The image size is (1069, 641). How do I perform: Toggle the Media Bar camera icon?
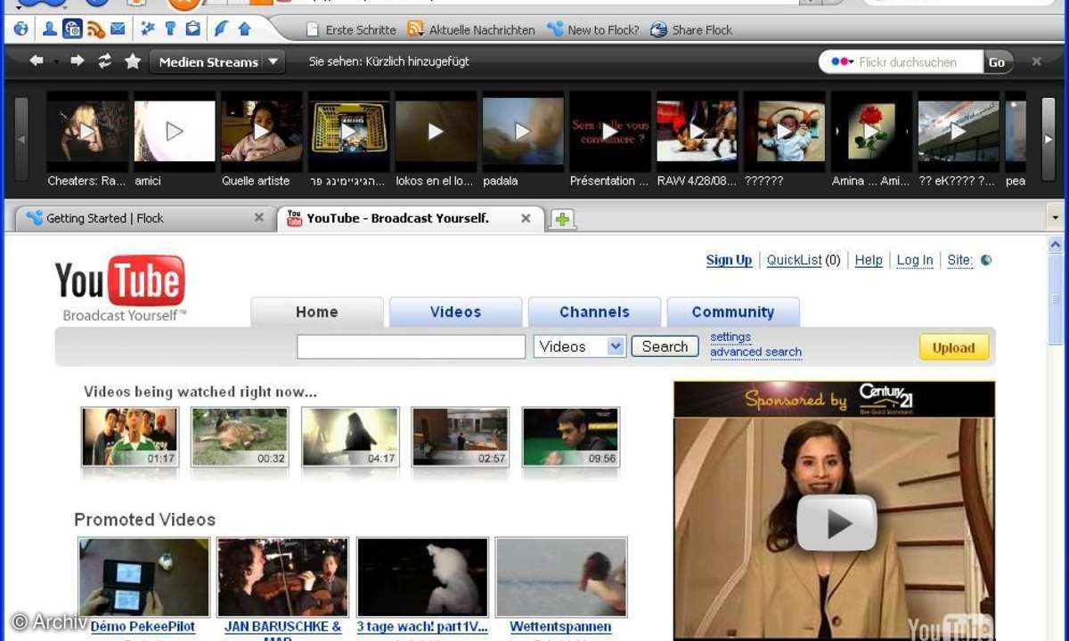click(x=73, y=29)
